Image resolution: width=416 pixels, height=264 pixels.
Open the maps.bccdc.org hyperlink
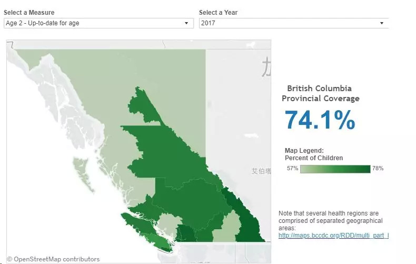point(333,235)
